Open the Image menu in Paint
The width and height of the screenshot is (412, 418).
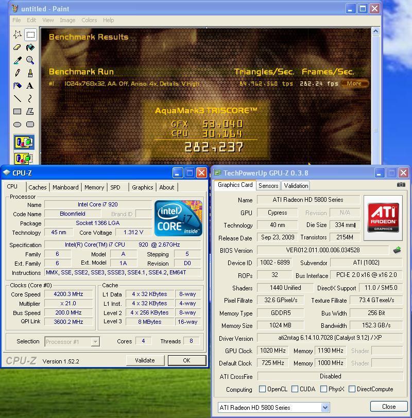point(67,20)
